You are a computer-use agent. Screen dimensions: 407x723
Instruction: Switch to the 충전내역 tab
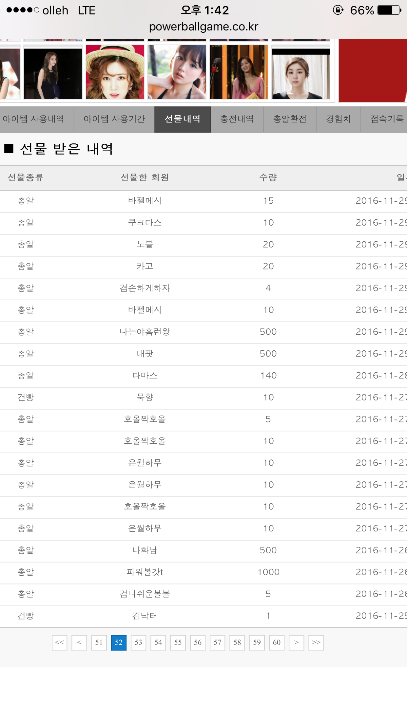click(x=237, y=119)
